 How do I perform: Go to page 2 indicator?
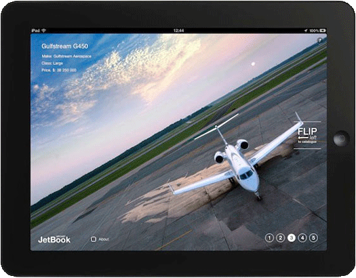281,238
